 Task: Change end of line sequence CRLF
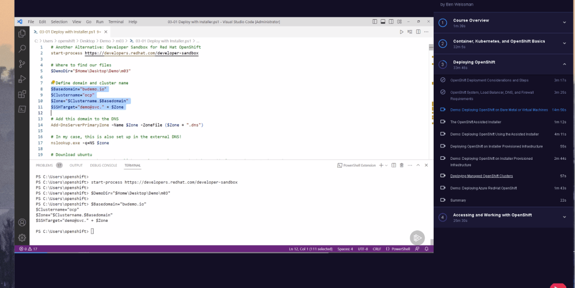pyautogui.click(x=377, y=249)
